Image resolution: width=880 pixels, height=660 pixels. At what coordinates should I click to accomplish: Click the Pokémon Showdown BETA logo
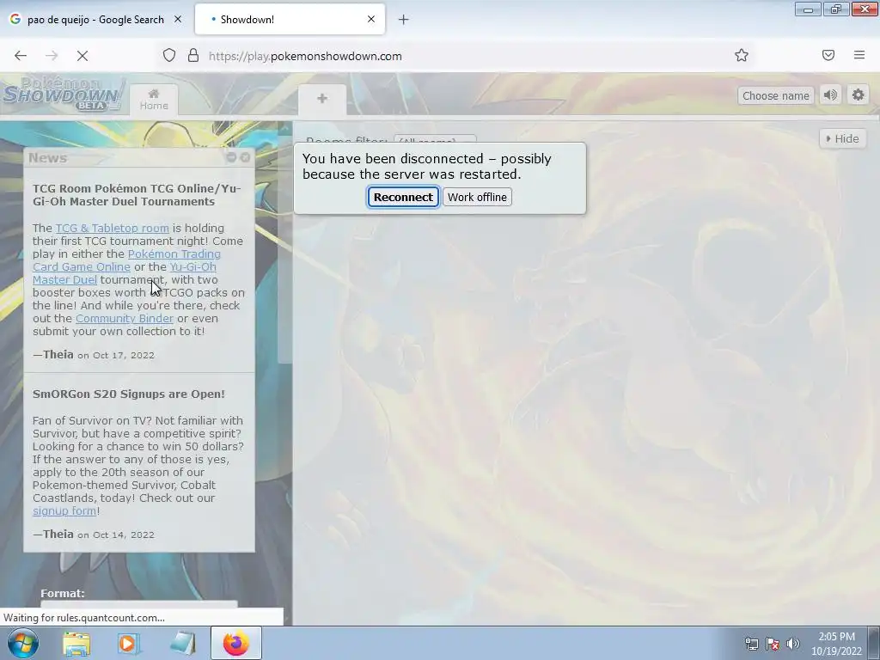[62, 94]
